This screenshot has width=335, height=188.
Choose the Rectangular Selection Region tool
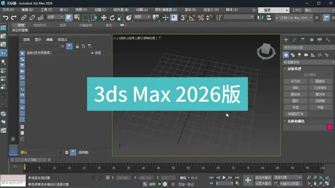click(86, 18)
